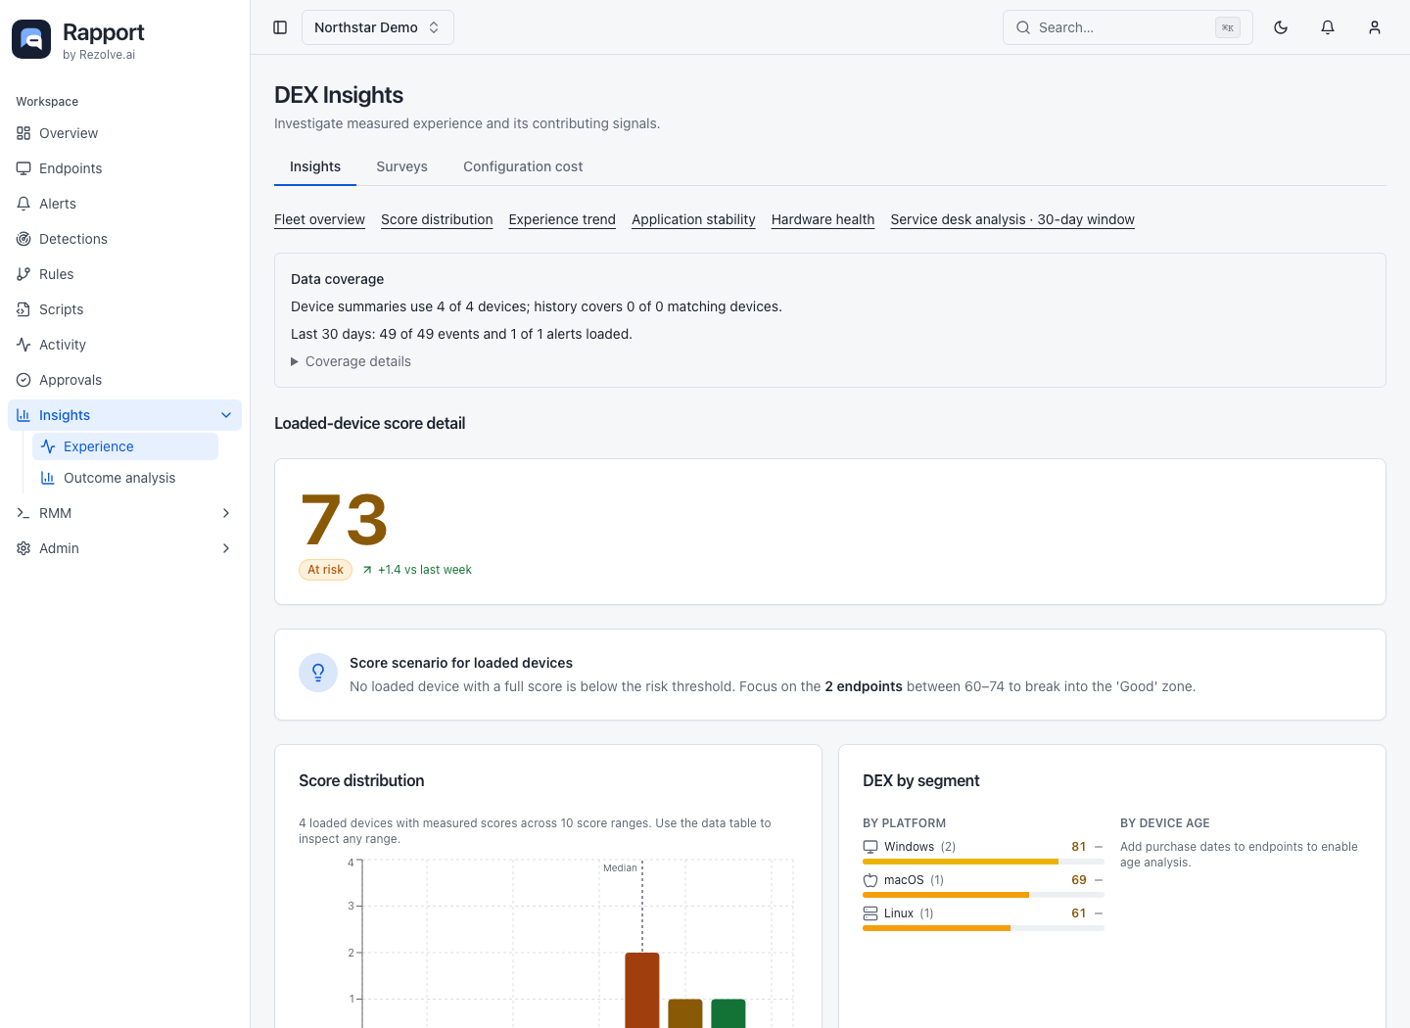Click the '2 endpoints' bold text

click(864, 686)
